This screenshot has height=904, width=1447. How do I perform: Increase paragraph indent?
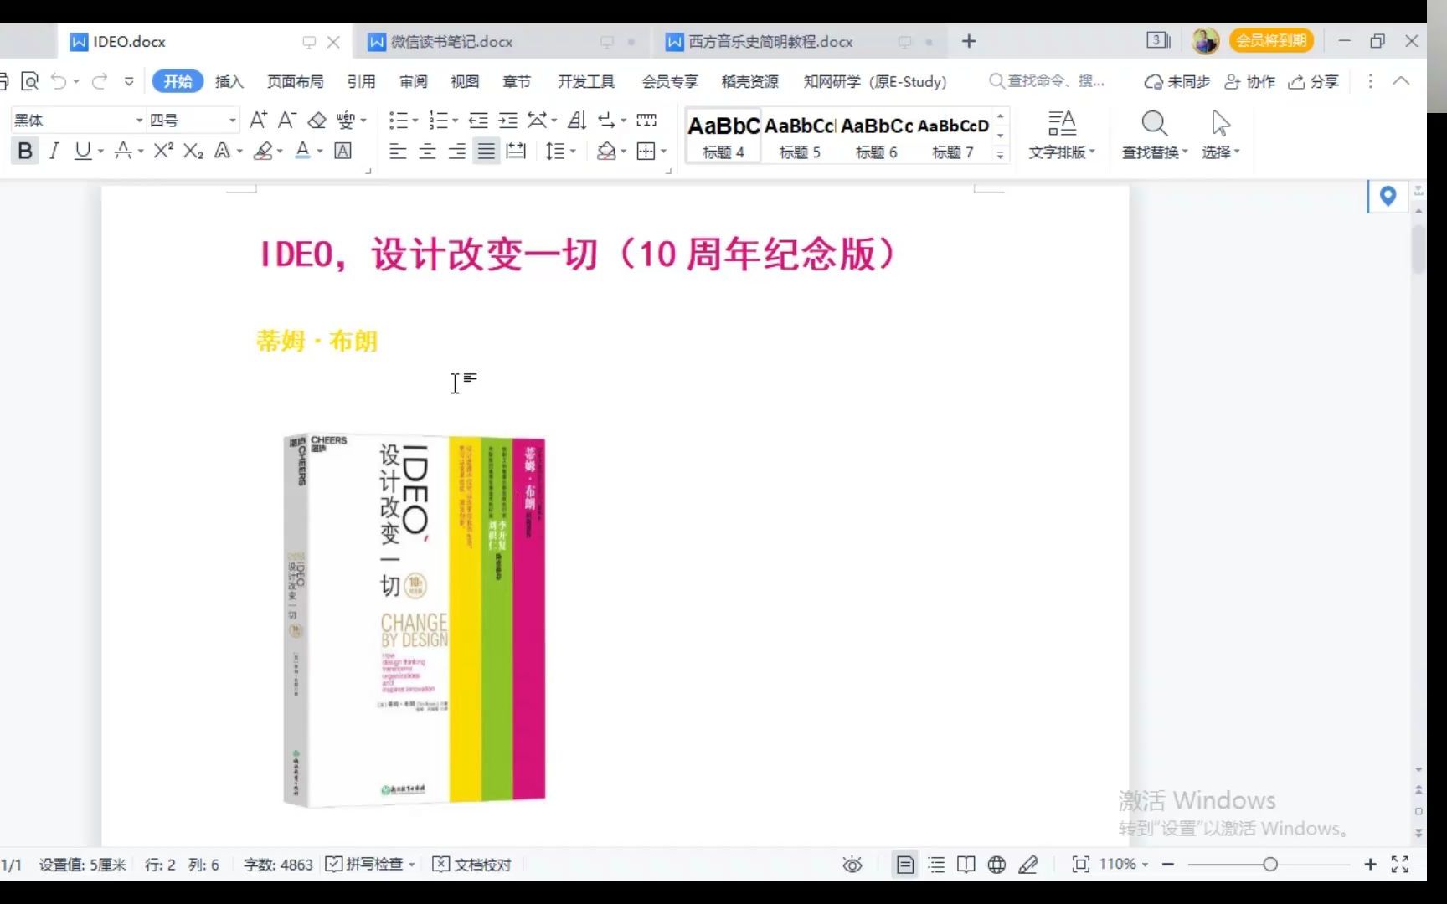click(507, 121)
